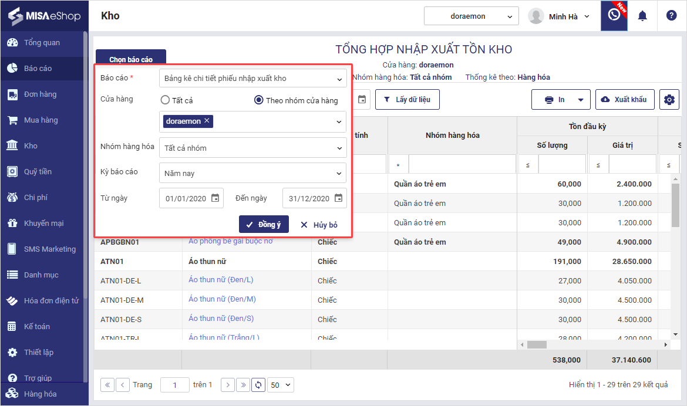Image resolution: width=687 pixels, height=406 pixels.
Task: Open Đơn hàng in the sidebar
Action: tap(40, 94)
